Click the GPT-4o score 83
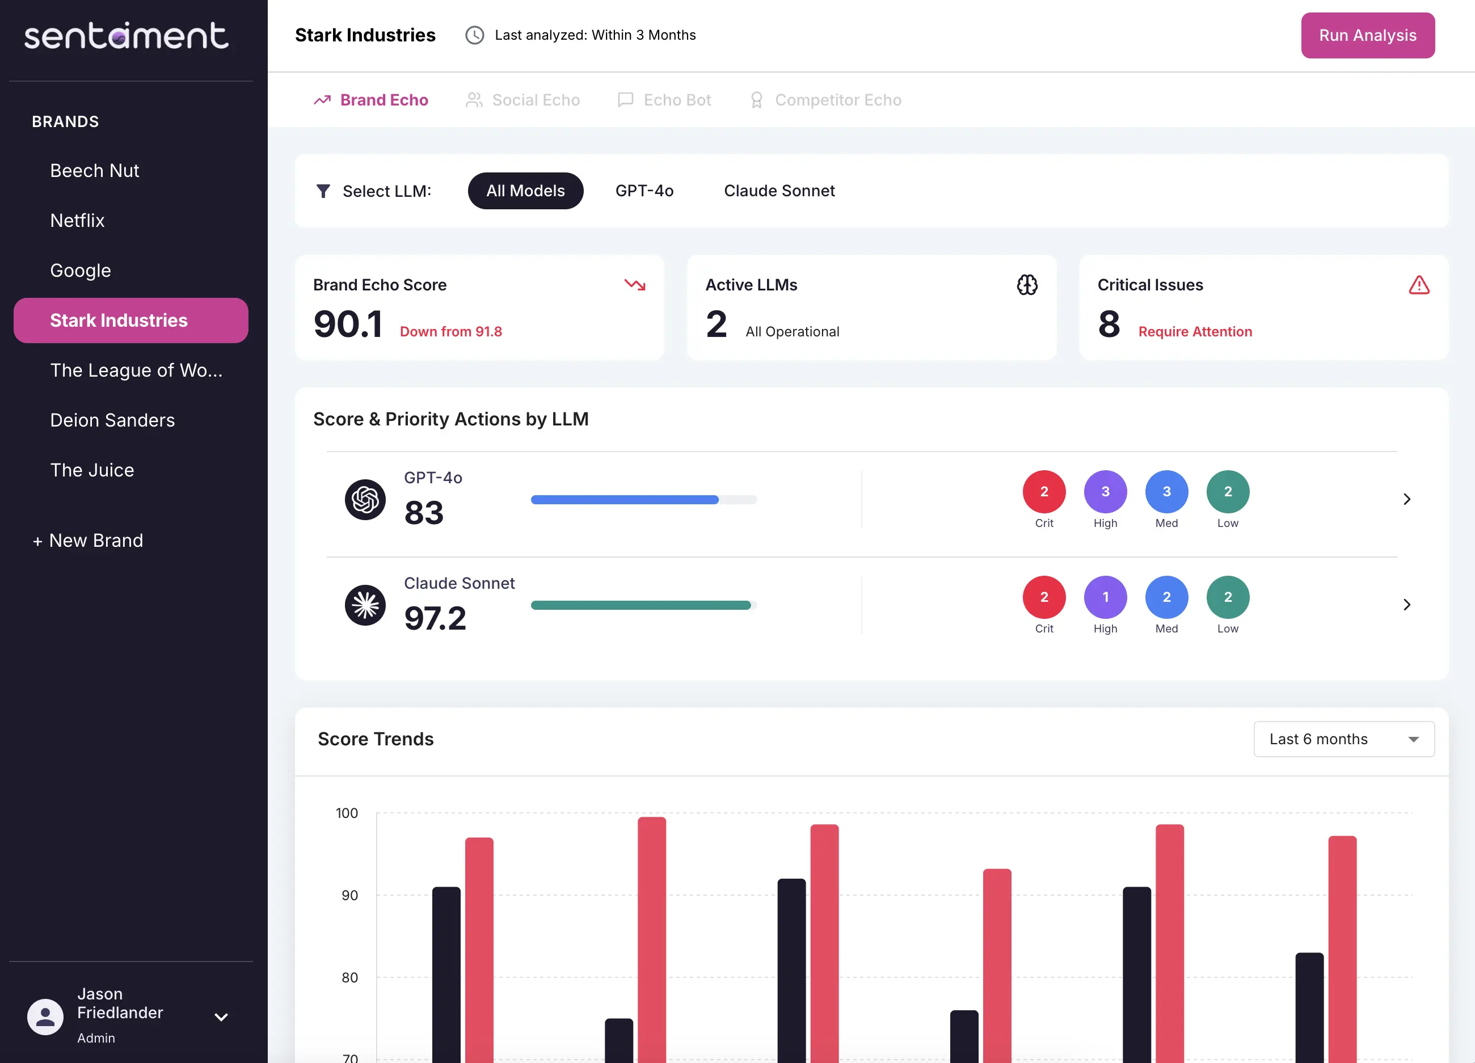 423,512
